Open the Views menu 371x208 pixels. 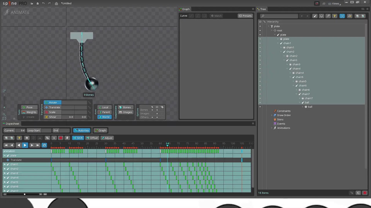pos(334,3)
